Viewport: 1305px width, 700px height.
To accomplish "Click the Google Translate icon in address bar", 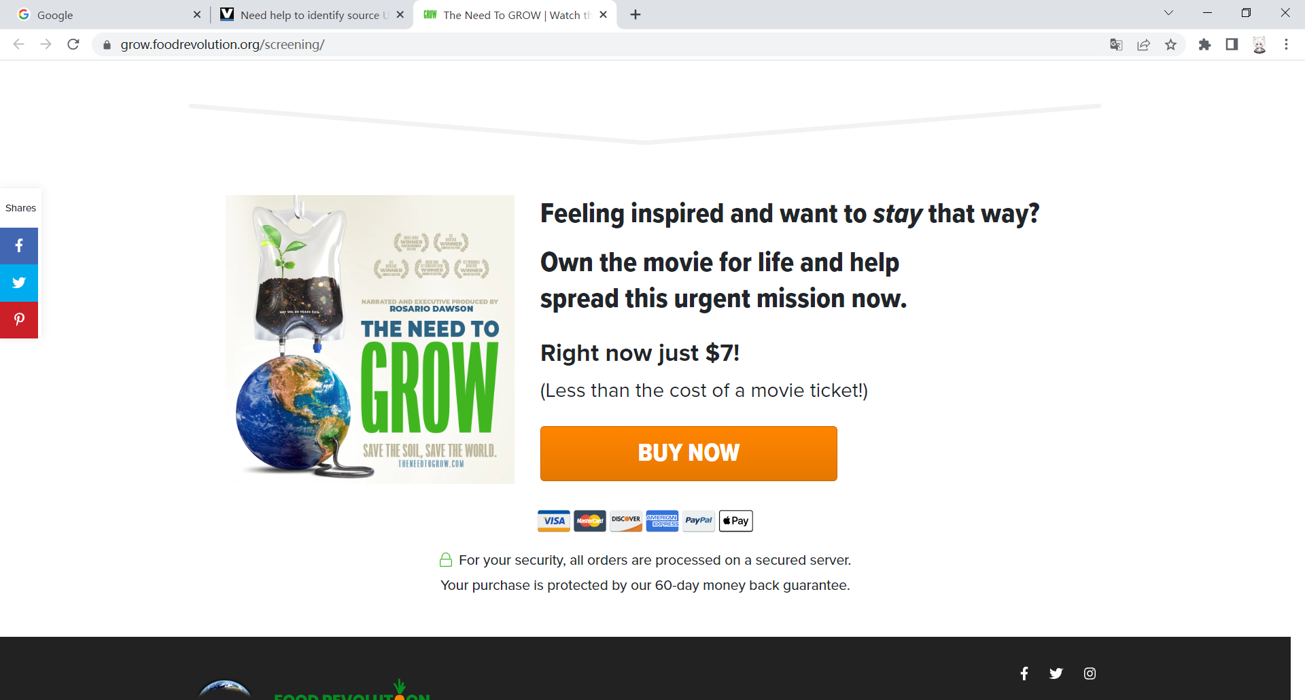I will (1116, 45).
